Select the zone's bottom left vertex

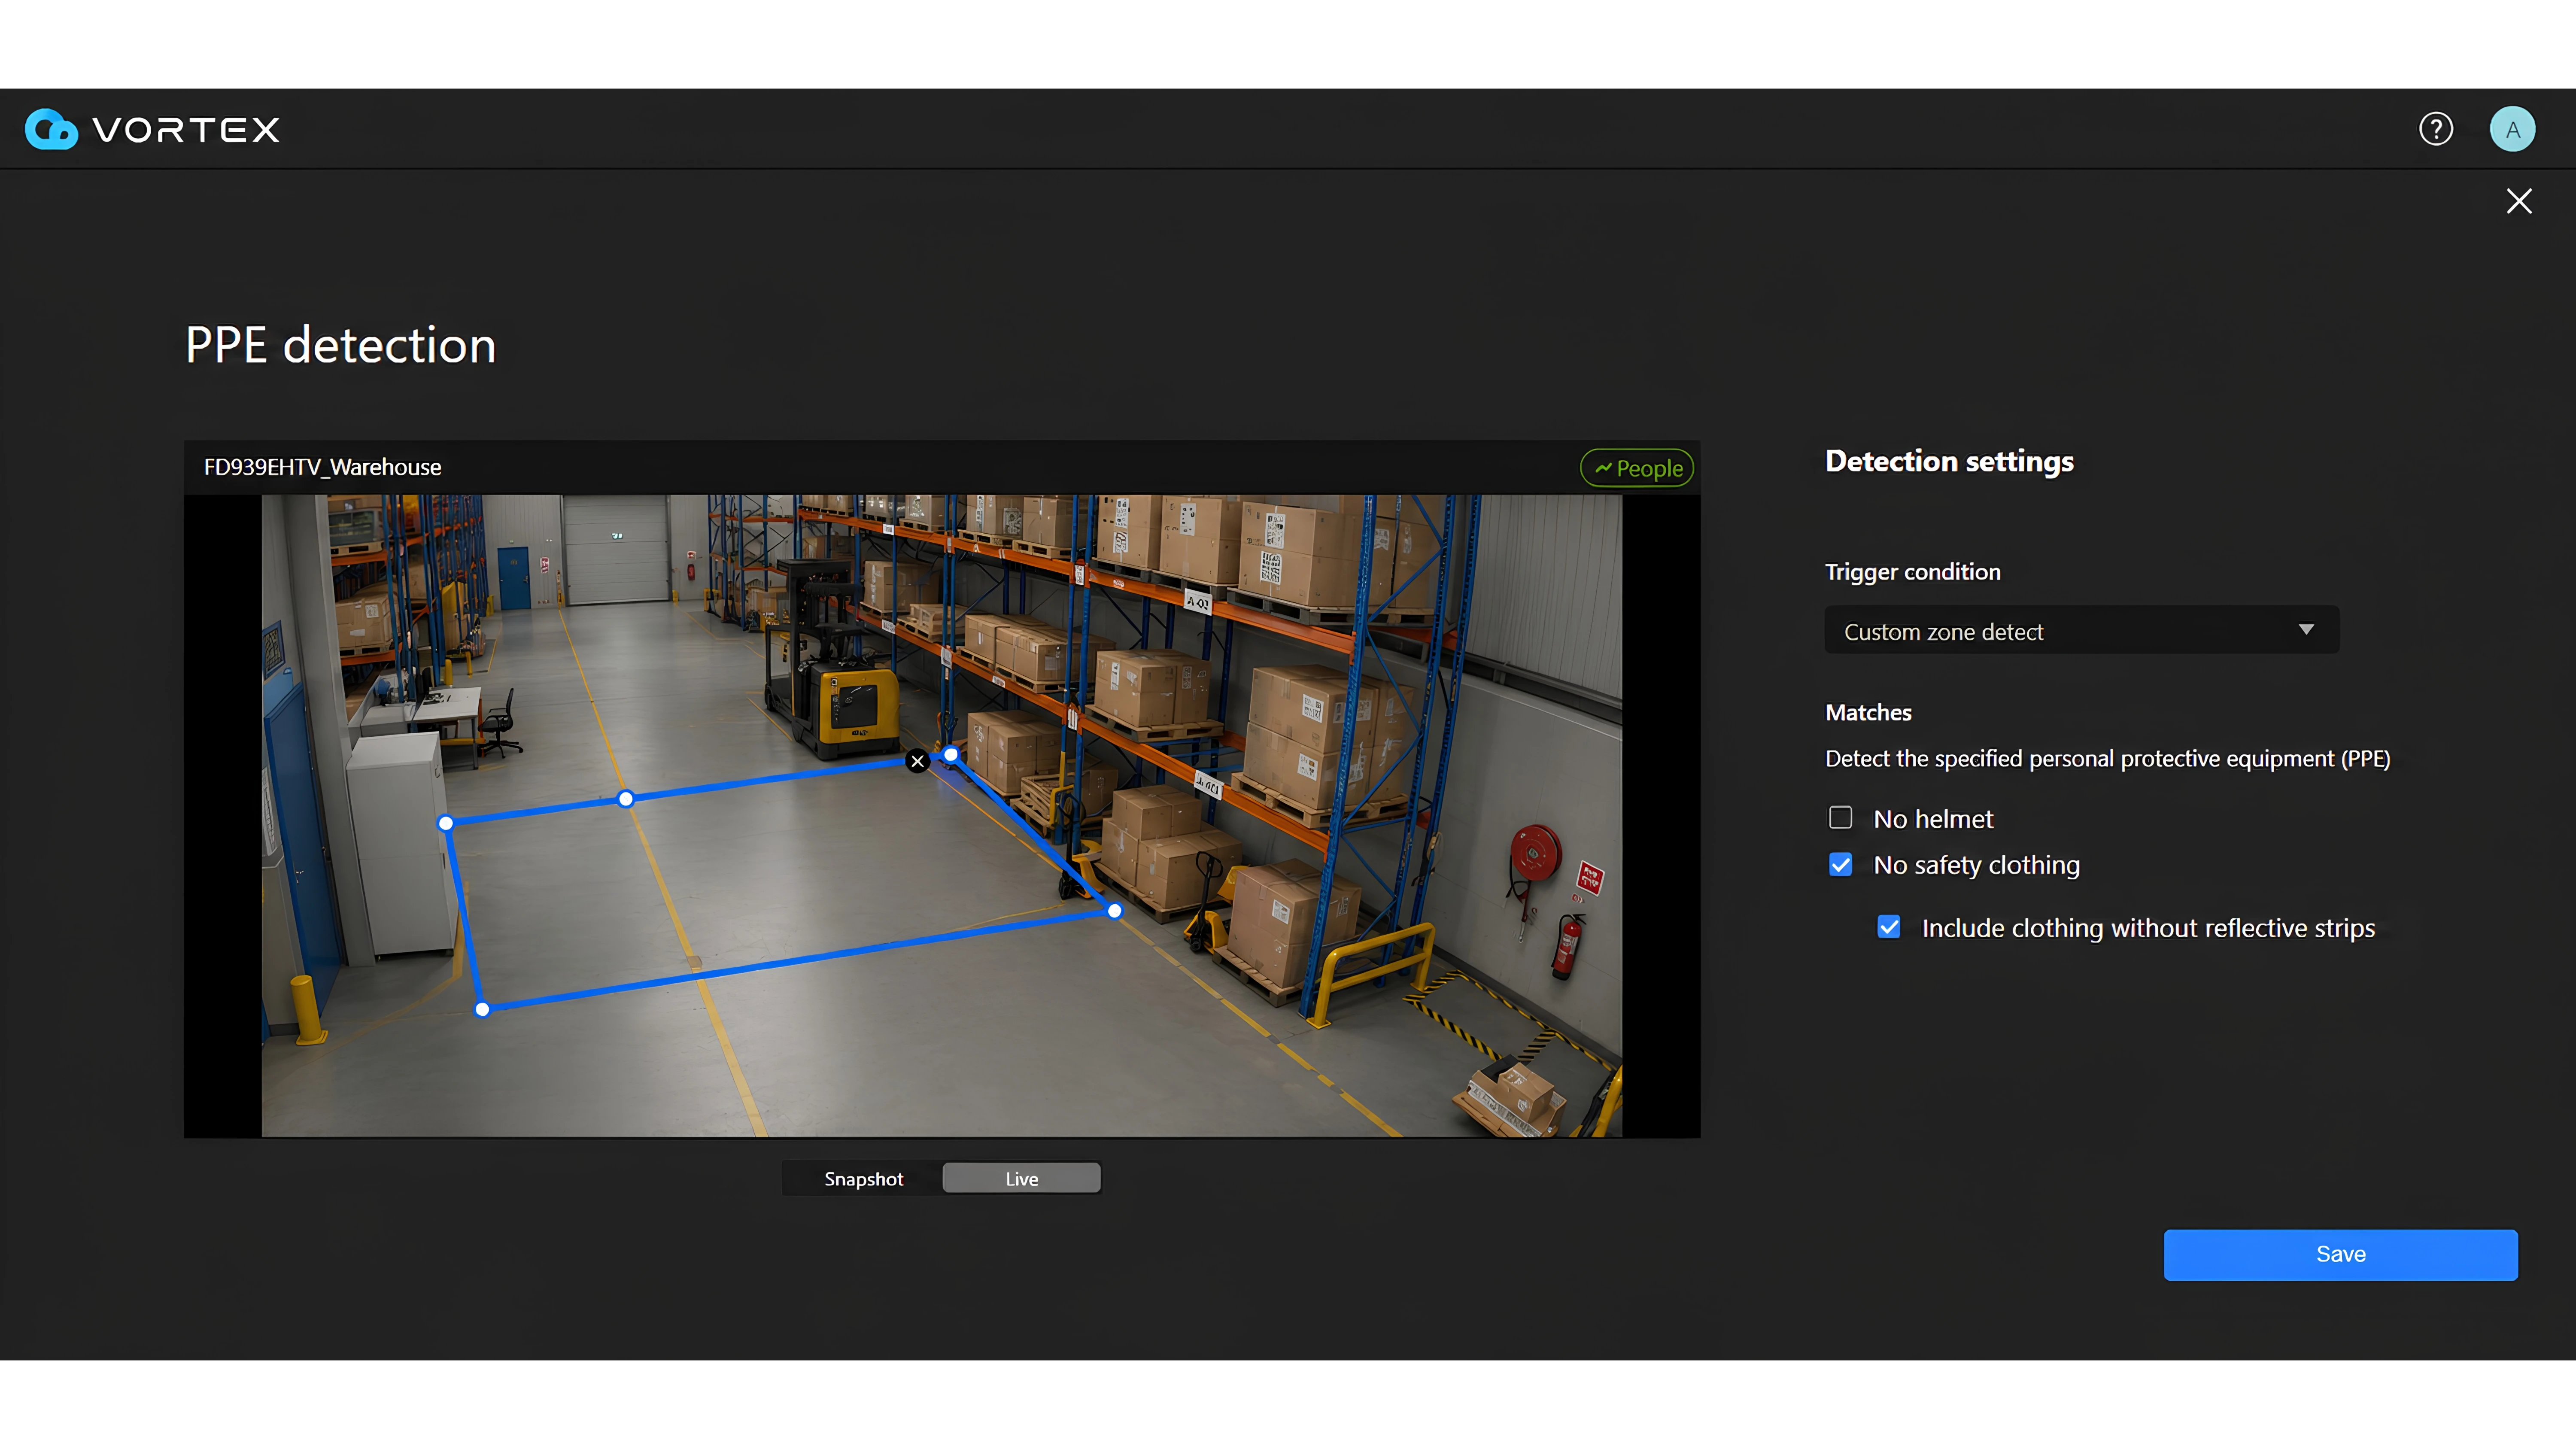[482, 1010]
